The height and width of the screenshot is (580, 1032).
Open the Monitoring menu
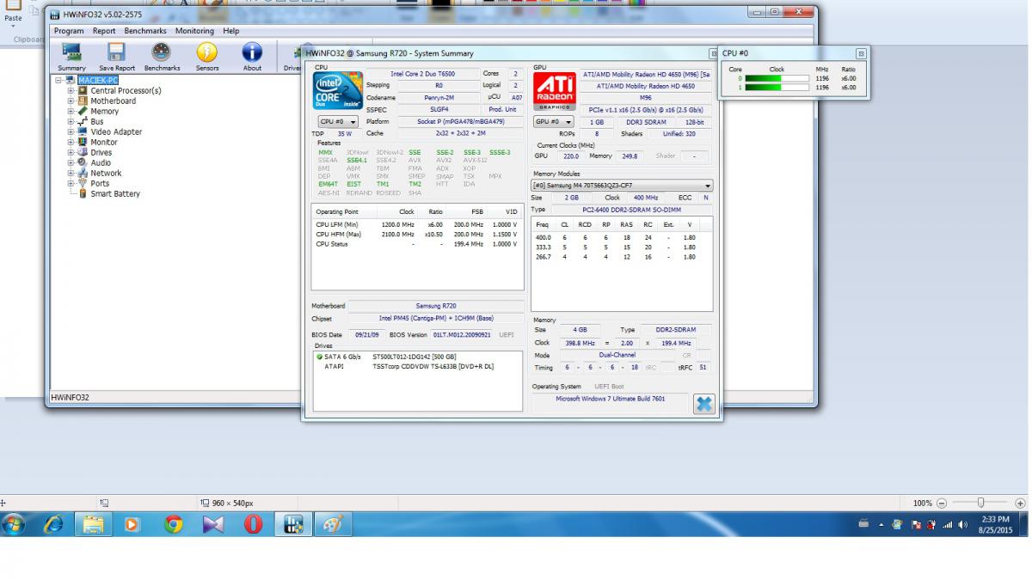tap(194, 31)
